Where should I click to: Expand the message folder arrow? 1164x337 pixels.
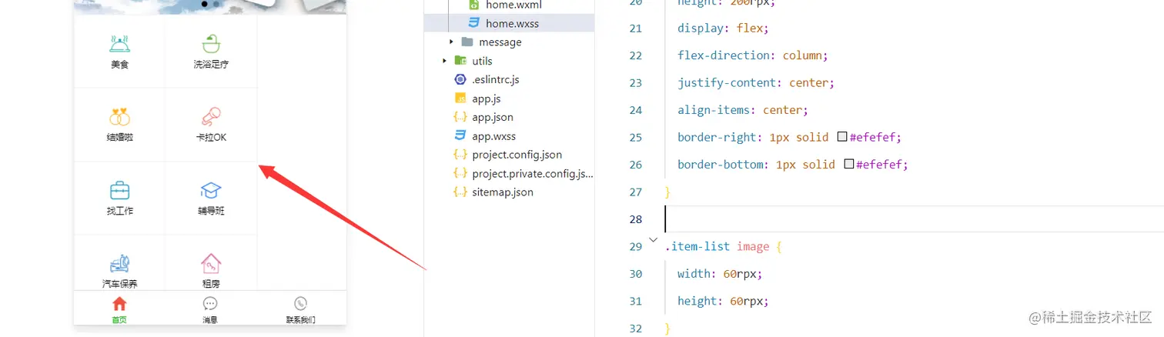point(451,42)
